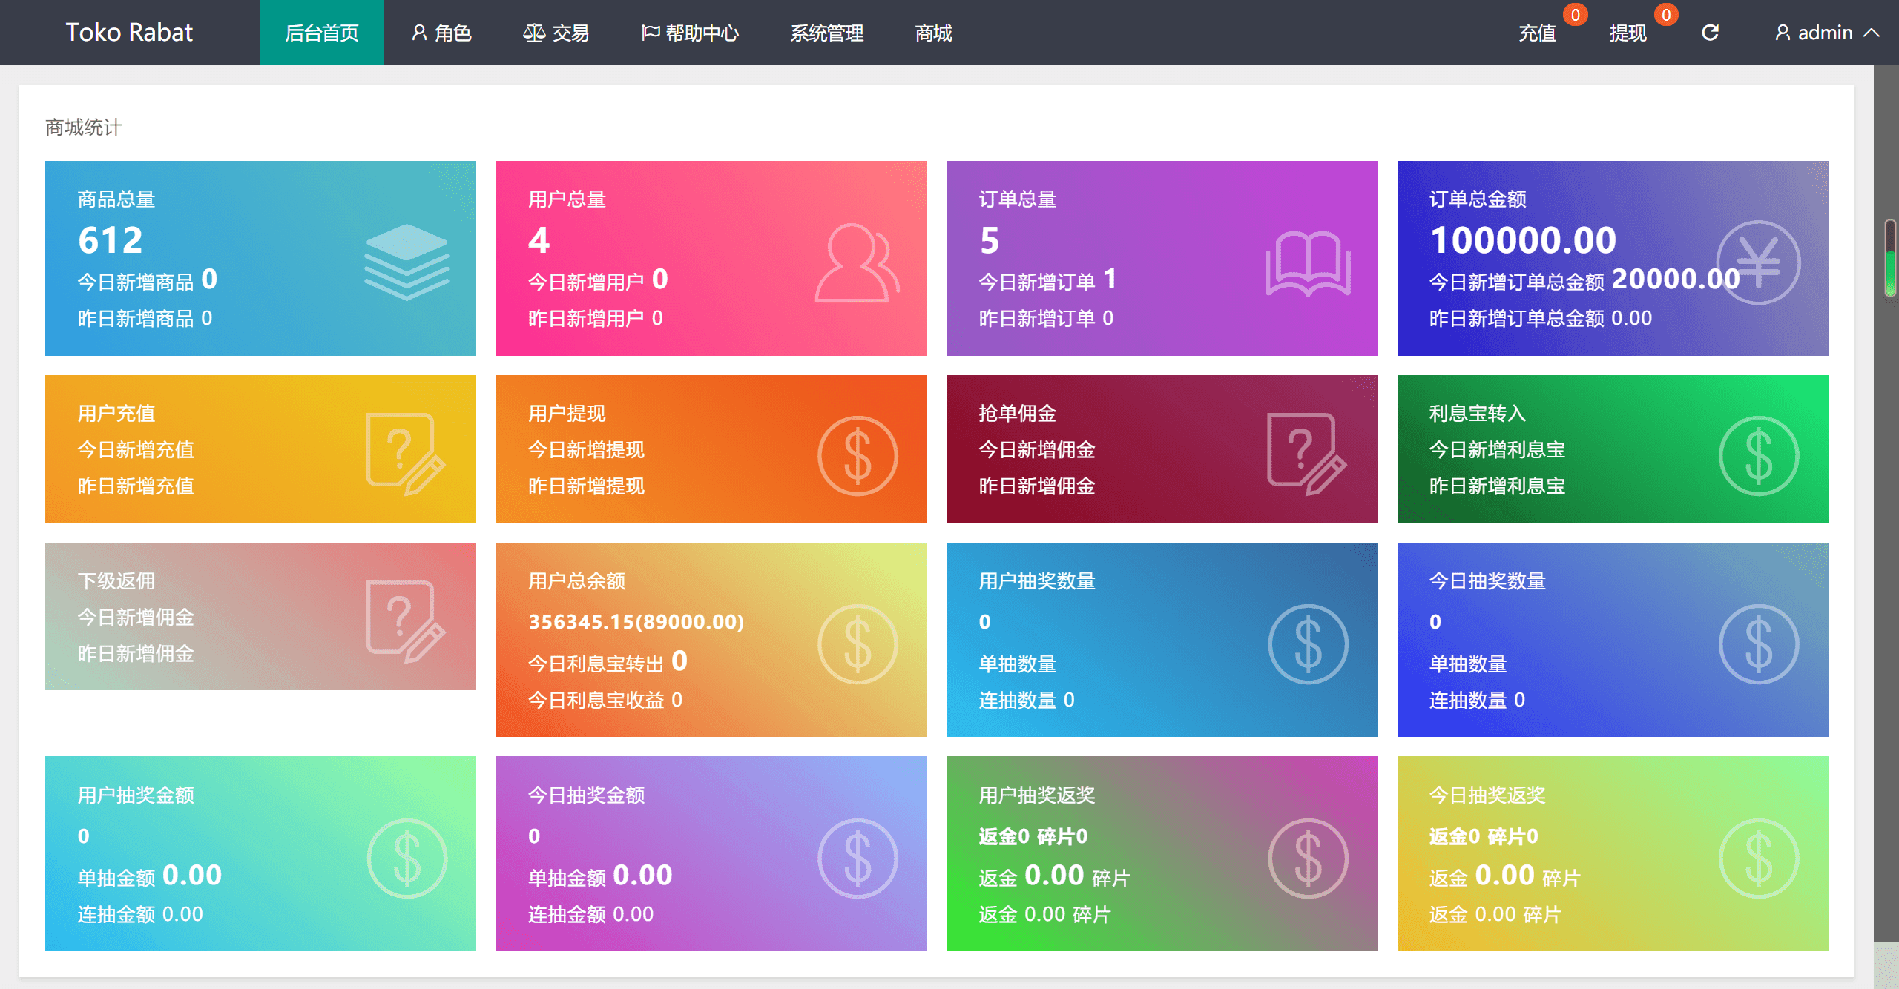Switch to 后台首页 tab
This screenshot has height=989, width=1899.
(x=321, y=33)
